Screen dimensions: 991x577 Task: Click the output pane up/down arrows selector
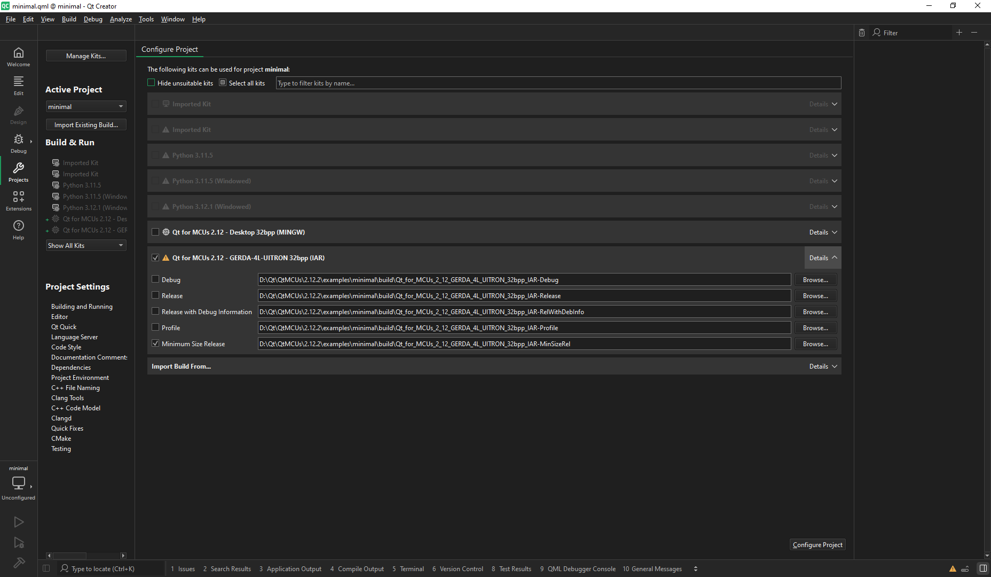point(695,568)
